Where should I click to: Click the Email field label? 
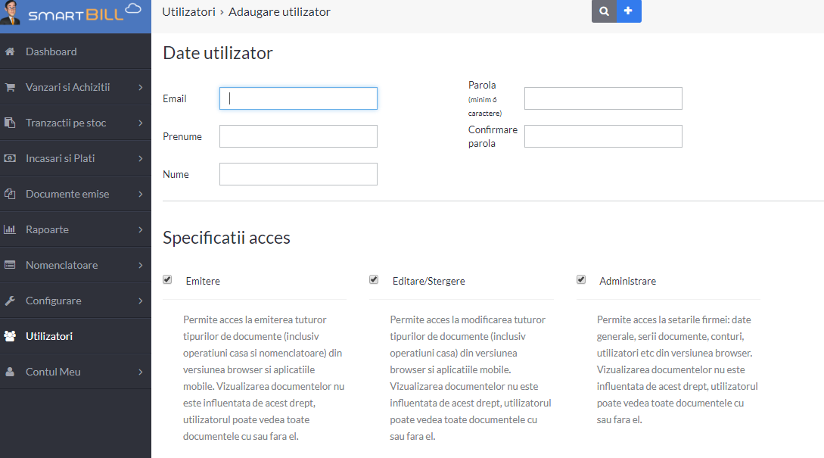coord(175,98)
